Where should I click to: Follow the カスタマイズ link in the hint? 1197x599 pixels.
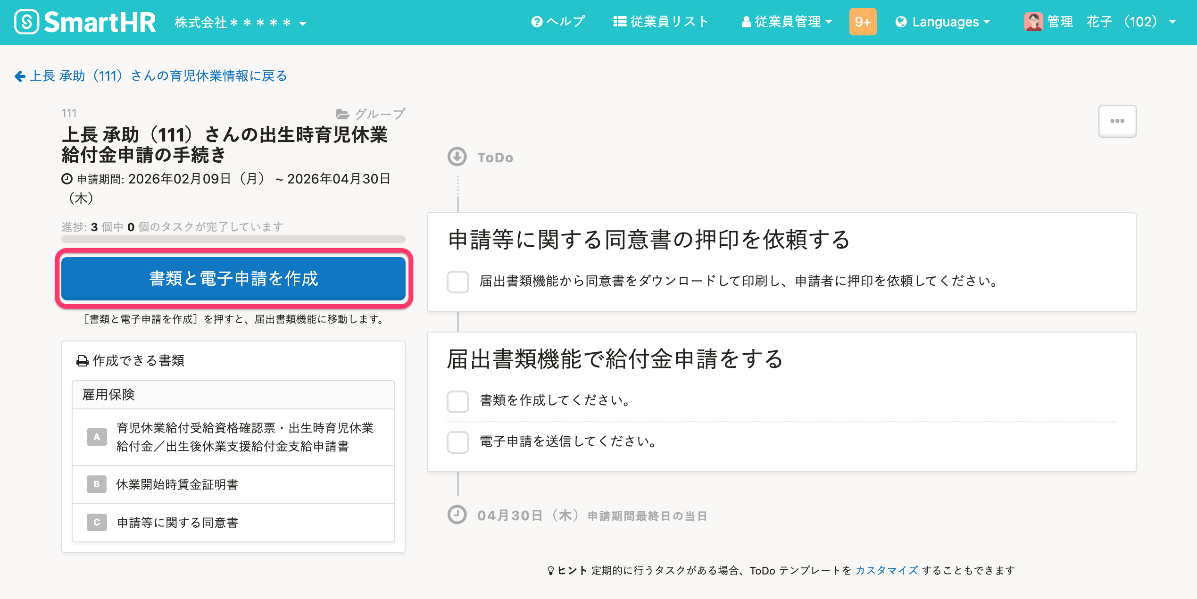tap(886, 571)
